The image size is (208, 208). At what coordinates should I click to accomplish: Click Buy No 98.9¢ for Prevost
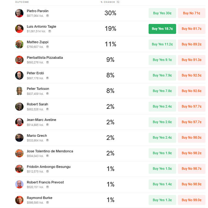192,184
